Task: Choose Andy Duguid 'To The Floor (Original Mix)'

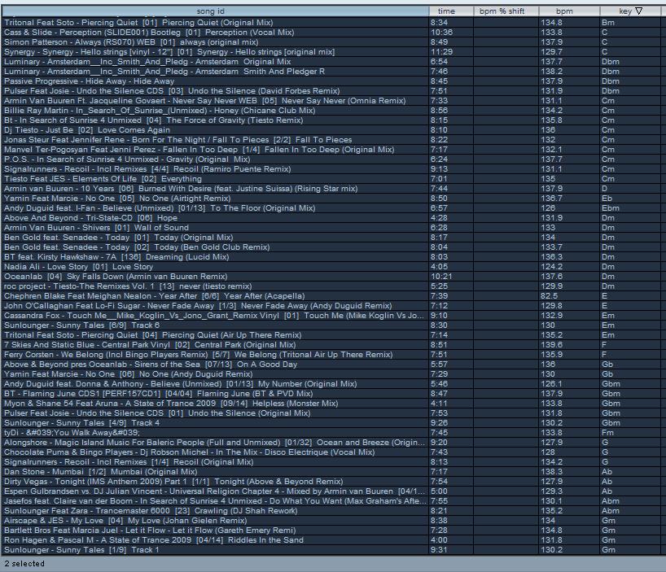Action: pyautogui.click(x=331, y=208)
